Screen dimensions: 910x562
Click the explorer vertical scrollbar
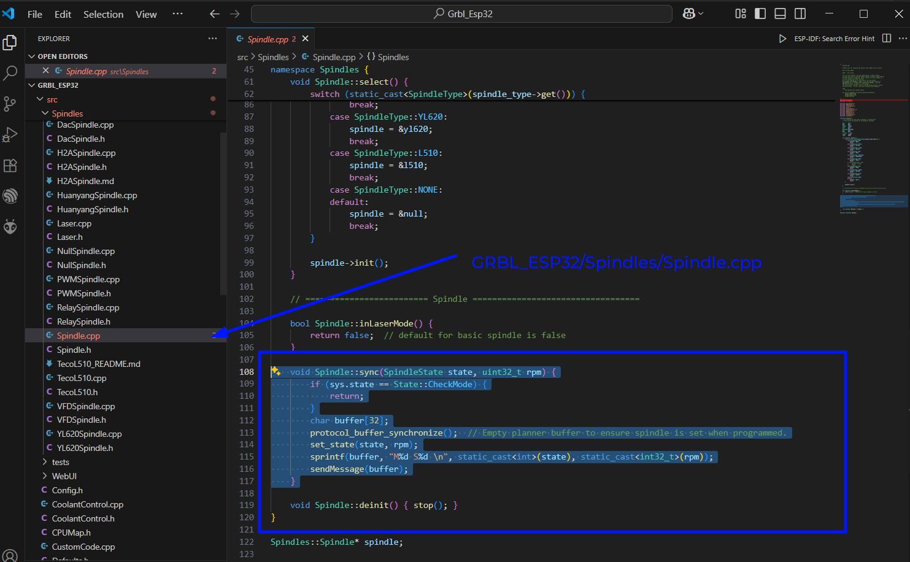223,213
